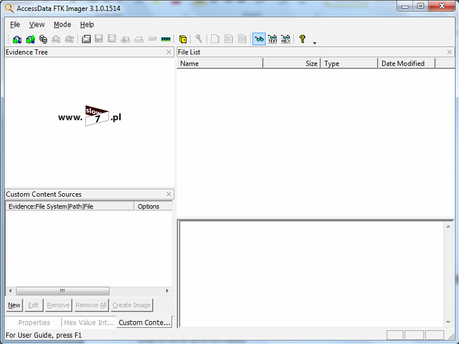
Task: Start Create Disk Image from toolbar
Action: pos(86,39)
